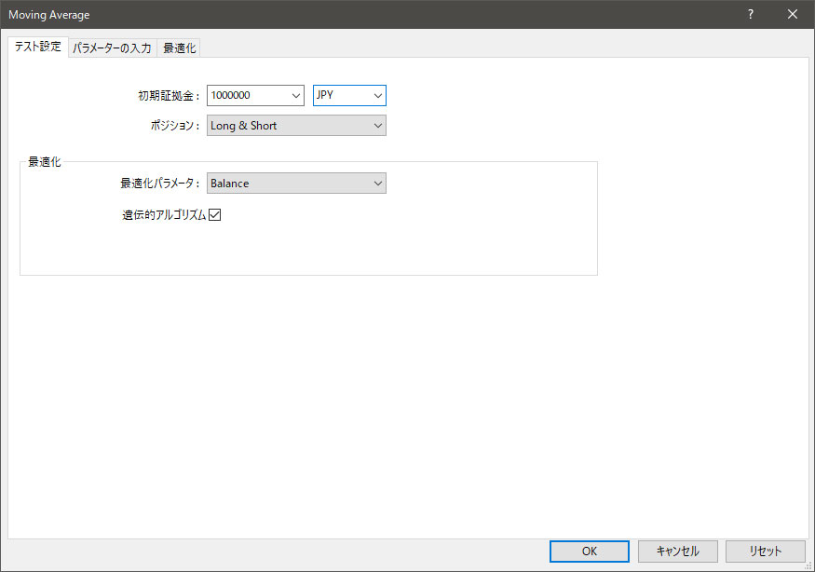Select the テスト設定 tab

pos(37,47)
